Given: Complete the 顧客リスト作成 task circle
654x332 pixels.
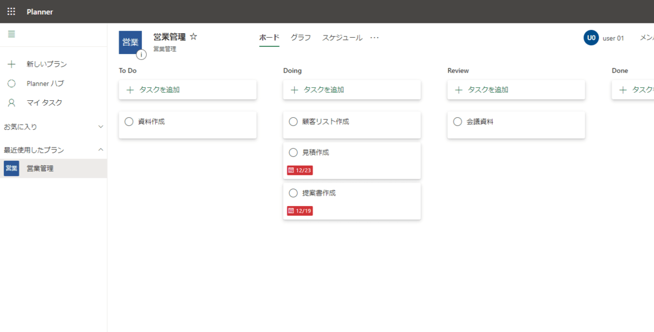Looking at the screenshot, I should click(x=293, y=122).
